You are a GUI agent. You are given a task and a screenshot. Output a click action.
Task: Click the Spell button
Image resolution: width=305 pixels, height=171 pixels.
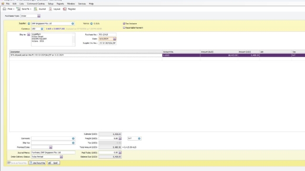(x=53, y=163)
